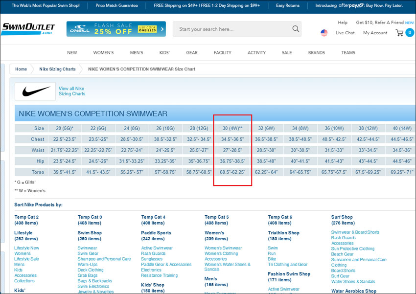Screen dimensions: 416x294
Task: Focus the site search field
Action: [x=237, y=29]
